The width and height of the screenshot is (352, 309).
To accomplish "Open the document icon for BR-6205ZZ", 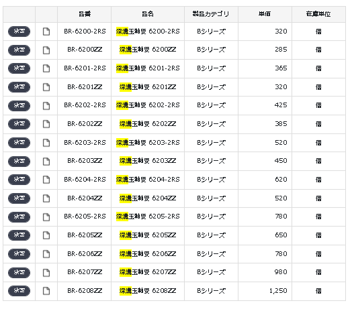I will point(46,235).
